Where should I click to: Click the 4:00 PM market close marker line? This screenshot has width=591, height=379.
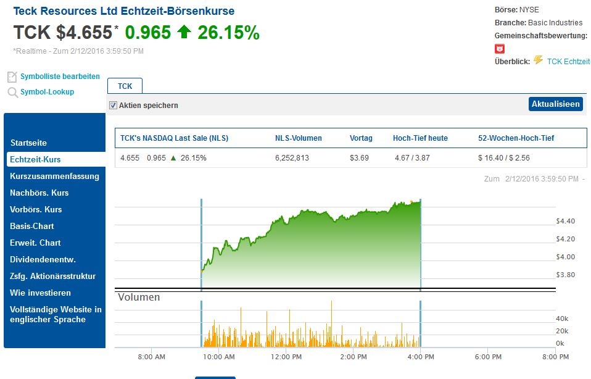coord(420,247)
